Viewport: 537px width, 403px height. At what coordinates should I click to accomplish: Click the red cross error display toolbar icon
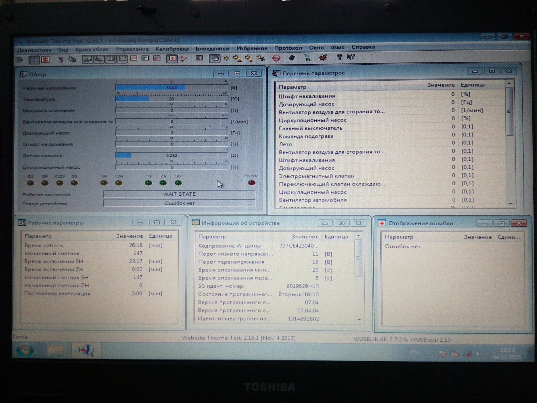(172, 58)
